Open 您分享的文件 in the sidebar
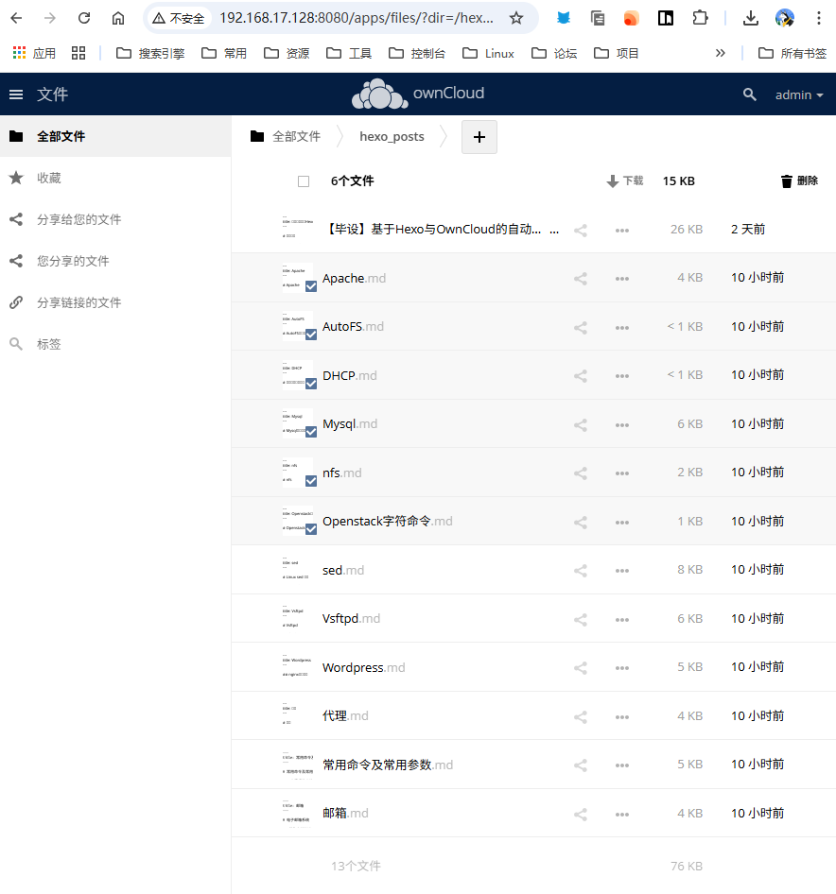Image resolution: width=836 pixels, height=894 pixels. click(x=115, y=261)
